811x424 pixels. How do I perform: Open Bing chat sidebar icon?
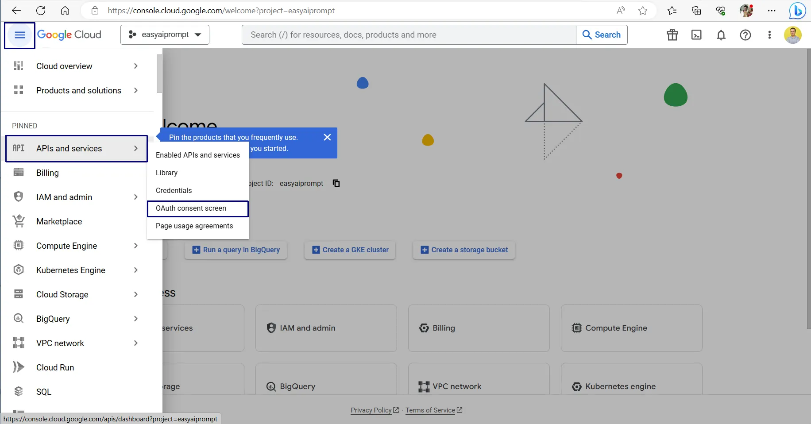pos(797,11)
